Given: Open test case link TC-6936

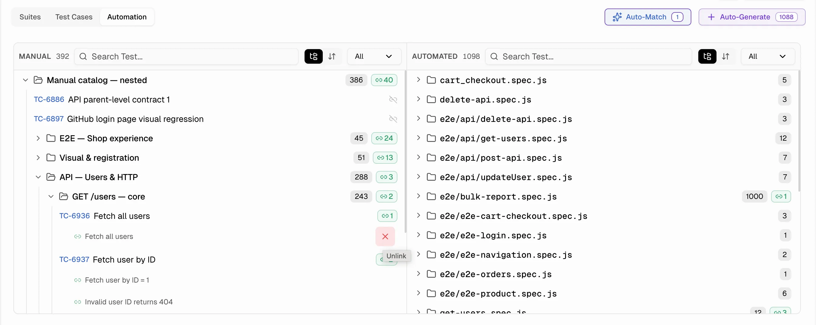Looking at the screenshot, I should pos(74,216).
